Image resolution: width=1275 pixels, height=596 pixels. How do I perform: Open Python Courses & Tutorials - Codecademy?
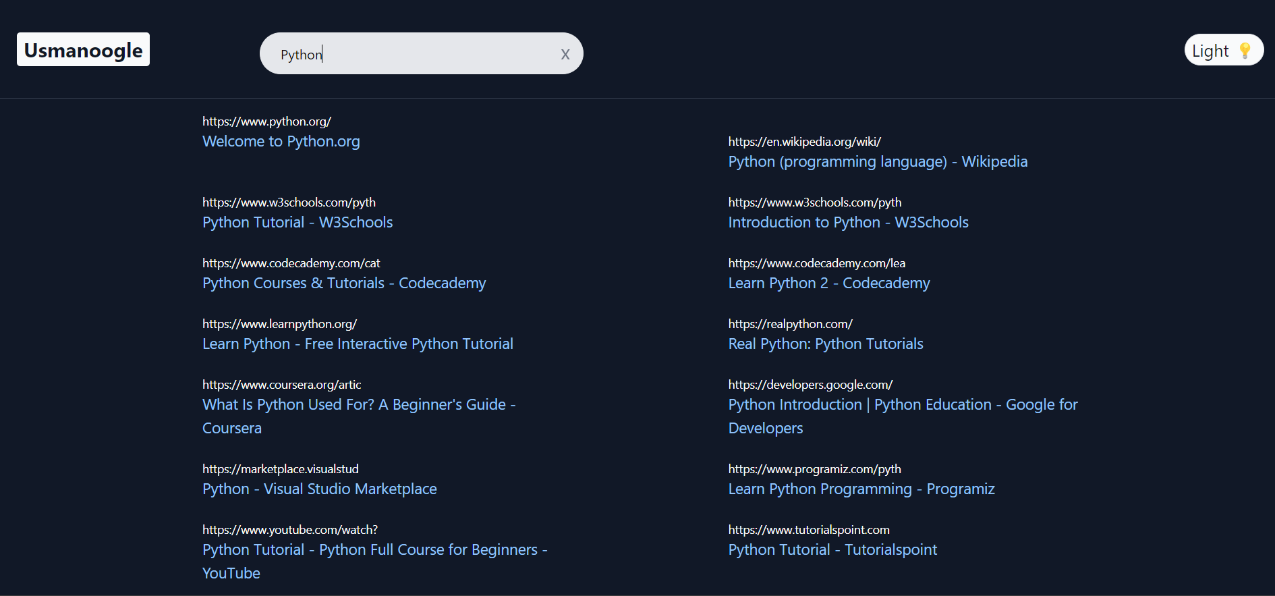344,283
